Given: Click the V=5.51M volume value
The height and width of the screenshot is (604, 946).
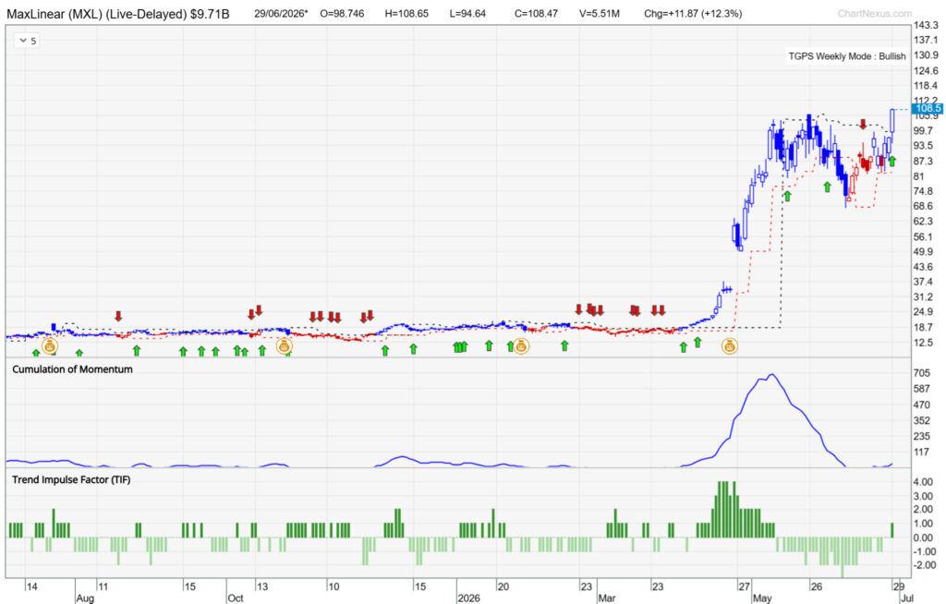Looking at the screenshot, I should tap(599, 13).
